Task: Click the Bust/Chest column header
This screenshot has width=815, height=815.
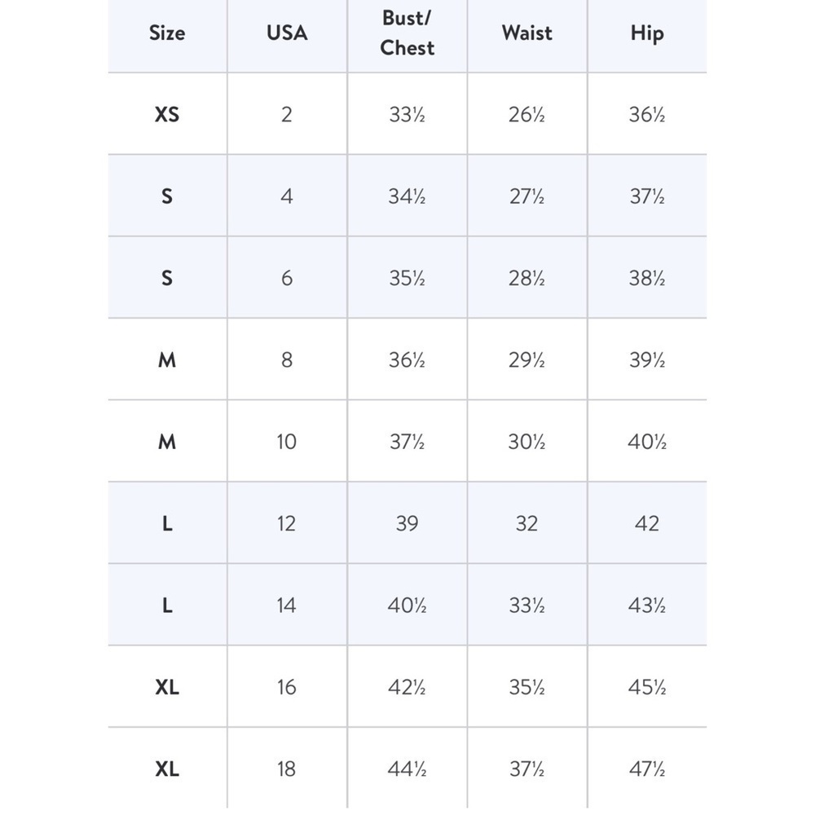Action: [407, 33]
